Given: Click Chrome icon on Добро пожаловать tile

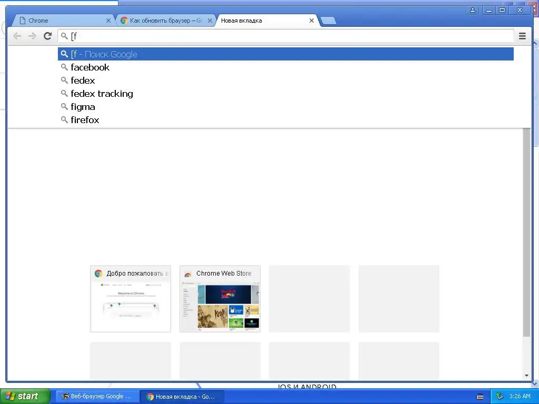Looking at the screenshot, I should (x=98, y=274).
